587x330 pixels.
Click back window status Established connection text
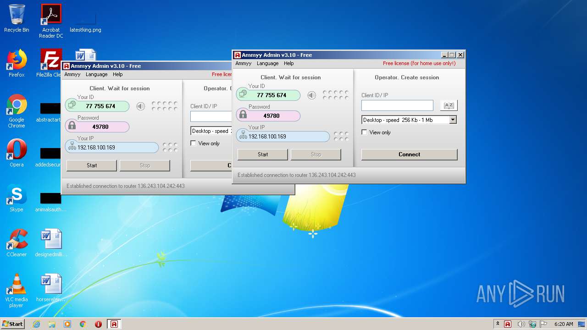pyautogui.click(x=125, y=186)
